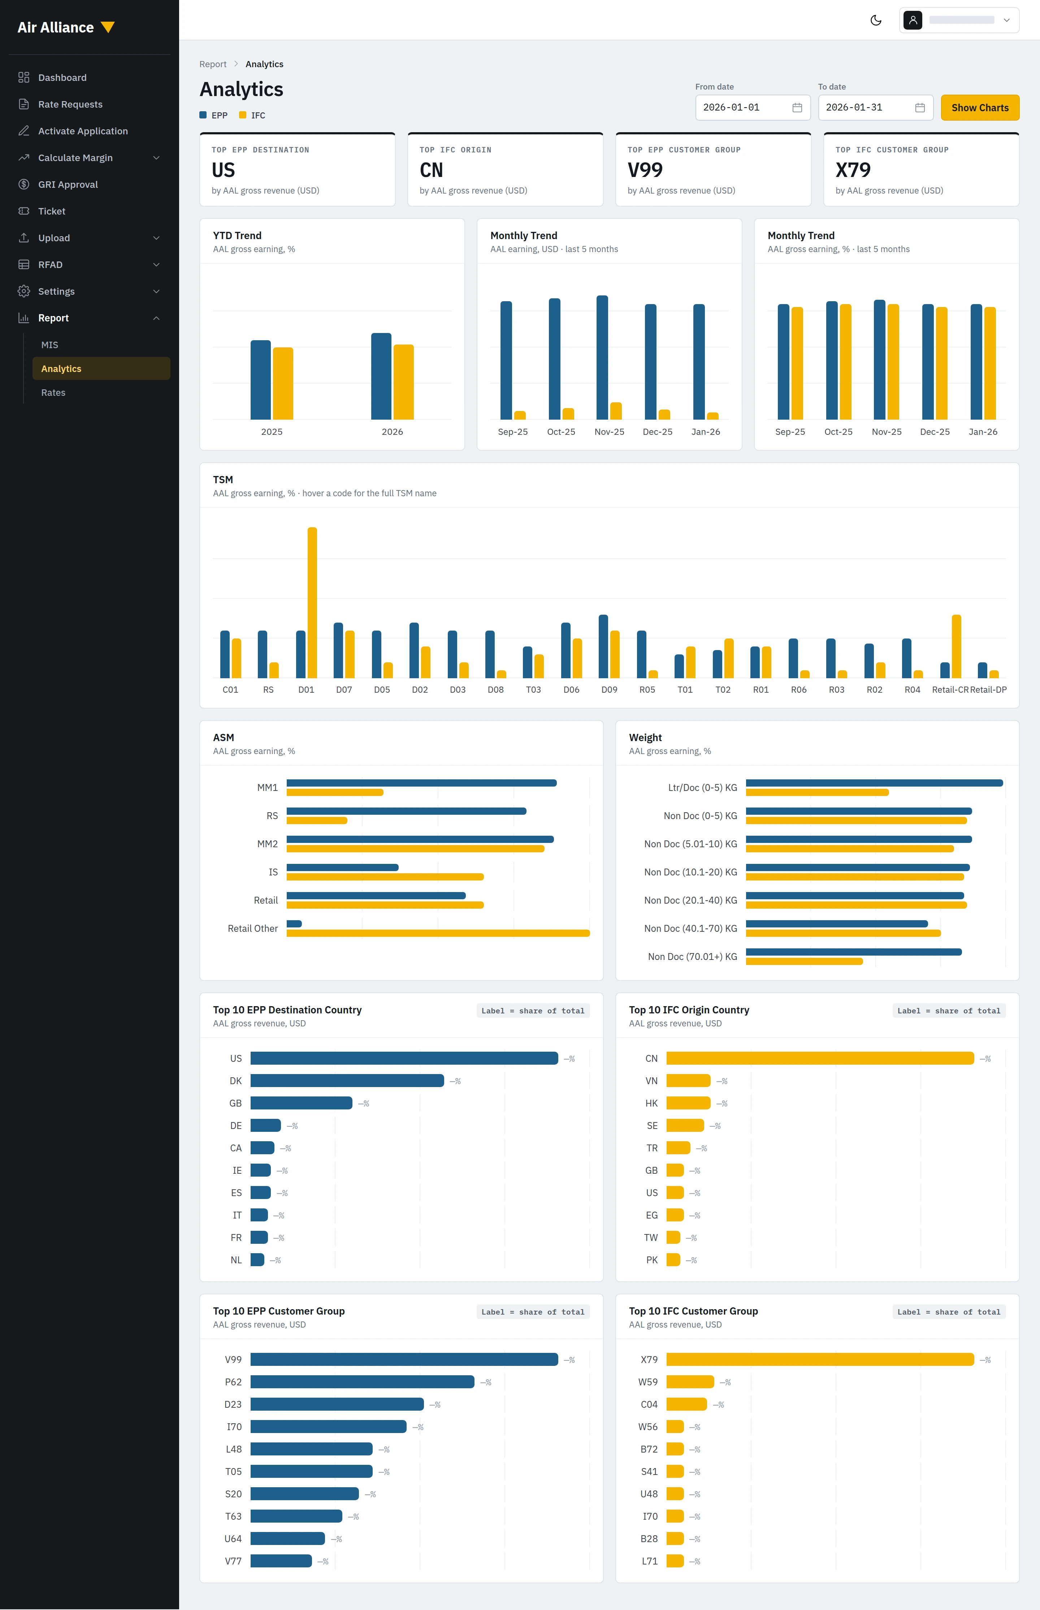
Task: Click the tall IFC bar for D01
Action: click(x=312, y=602)
